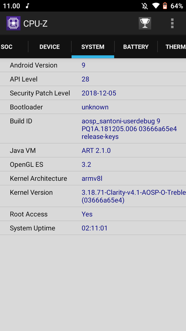Tap the music note status icon
The height and width of the screenshot is (331, 186).
point(27,6)
